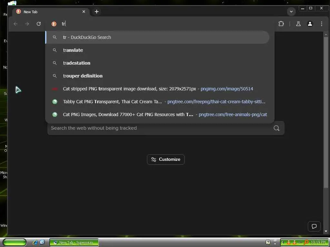Viewport: 330px width, 247px height.
Task: Click the 'New Tab - Supermium' taskbar button
Action: [74, 242]
